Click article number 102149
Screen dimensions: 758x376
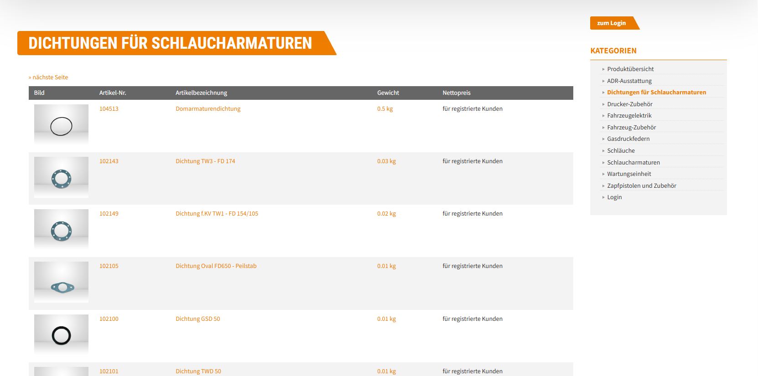(109, 214)
